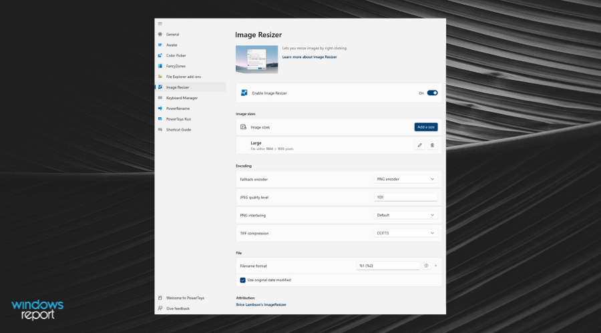Viewport: 601px width, 333px height.
Task: Open the PNG interlacing dropdown
Action: click(x=405, y=215)
